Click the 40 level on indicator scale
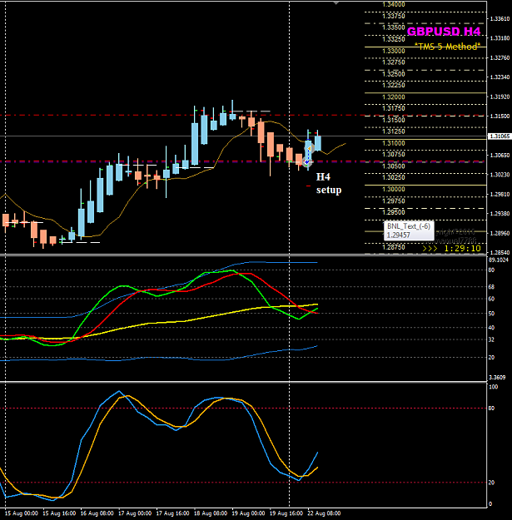Viewport: 512px width, 520px height. [491, 328]
